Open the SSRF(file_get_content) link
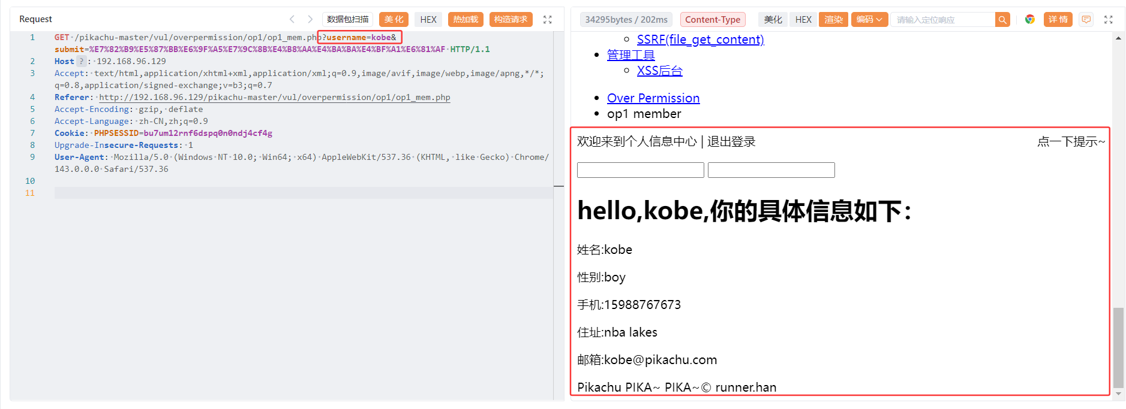 pyautogui.click(x=701, y=40)
